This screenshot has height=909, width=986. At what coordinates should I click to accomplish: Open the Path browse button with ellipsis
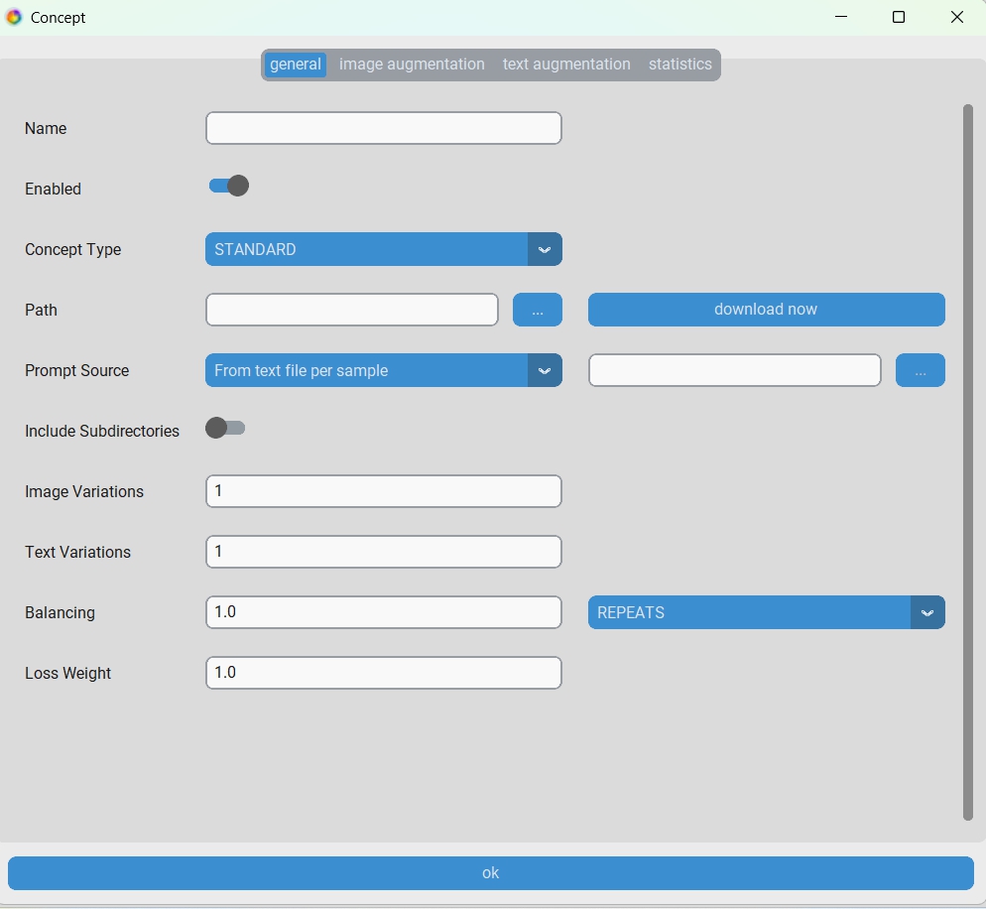(x=537, y=310)
